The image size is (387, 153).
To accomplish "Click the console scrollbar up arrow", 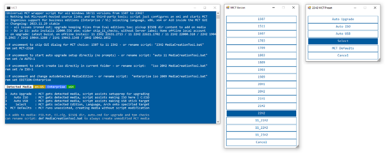I will click(x=218, y=13).
